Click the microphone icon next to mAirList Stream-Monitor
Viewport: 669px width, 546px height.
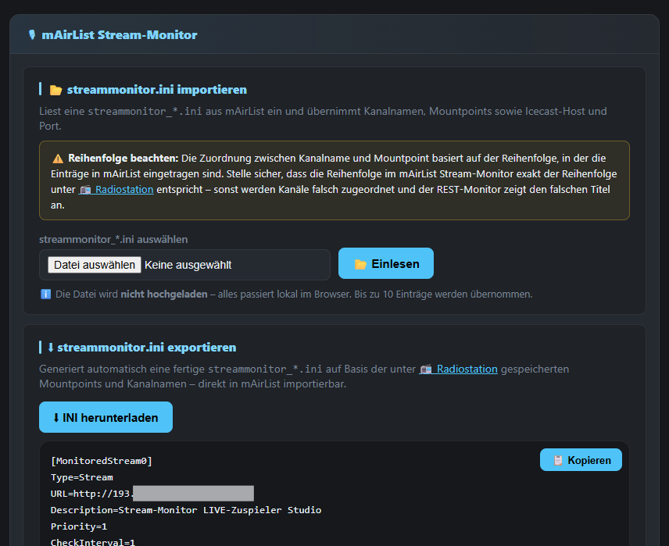pyautogui.click(x=32, y=34)
